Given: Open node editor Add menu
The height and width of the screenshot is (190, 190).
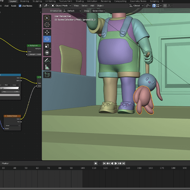Looking at the screenshot, I should click(x=6, y=6).
